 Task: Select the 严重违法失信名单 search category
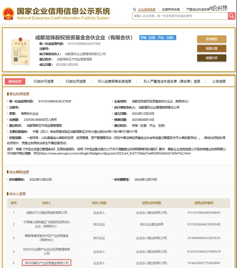198,9
